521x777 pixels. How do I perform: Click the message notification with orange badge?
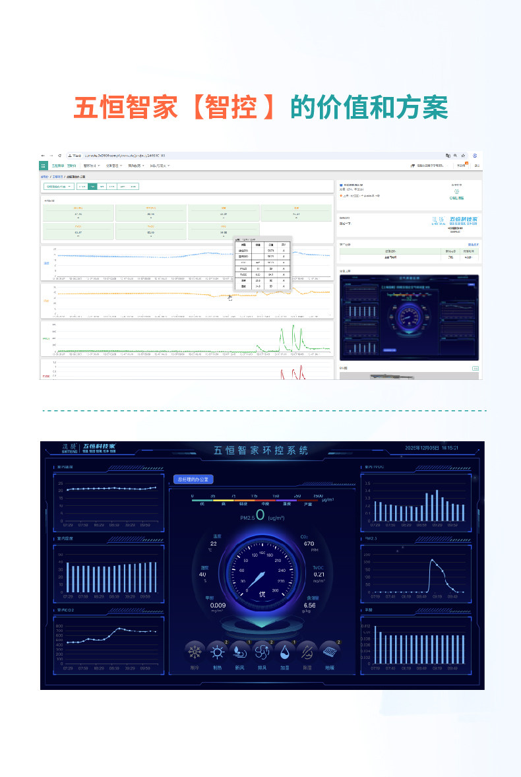tap(462, 165)
